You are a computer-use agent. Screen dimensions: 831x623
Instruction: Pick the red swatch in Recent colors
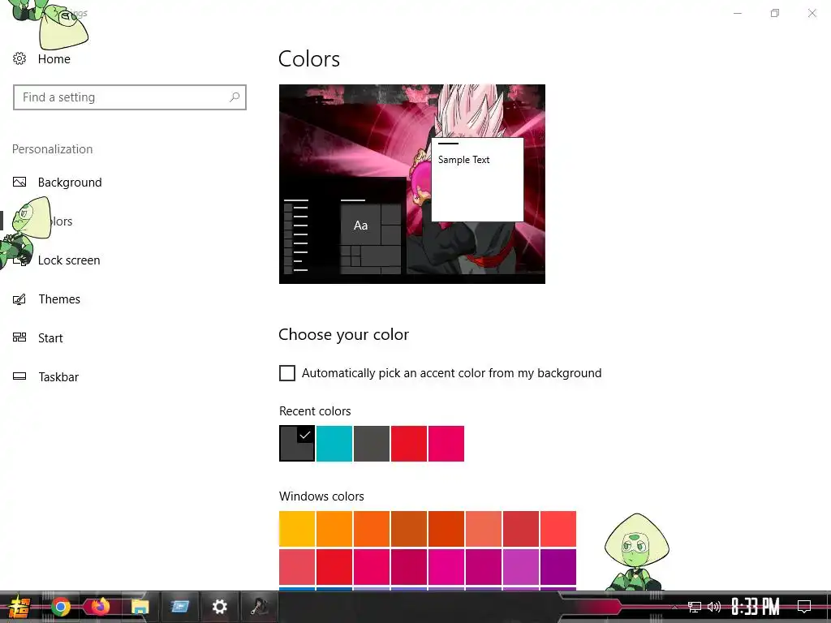click(x=409, y=444)
